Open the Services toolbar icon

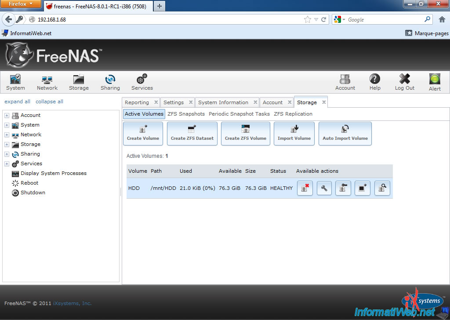pyautogui.click(x=142, y=82)
